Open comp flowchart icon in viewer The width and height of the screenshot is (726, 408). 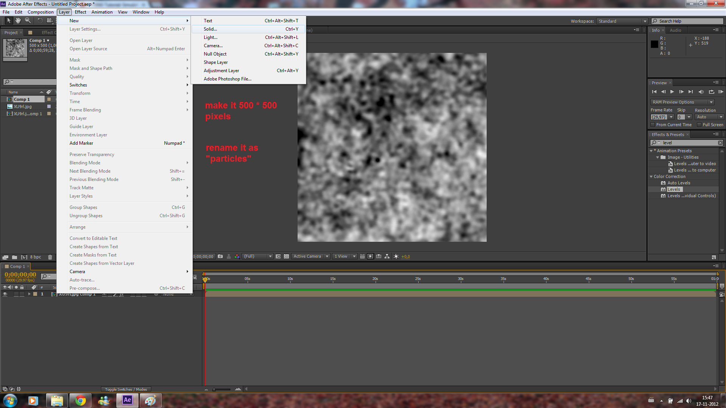(387, 256)
